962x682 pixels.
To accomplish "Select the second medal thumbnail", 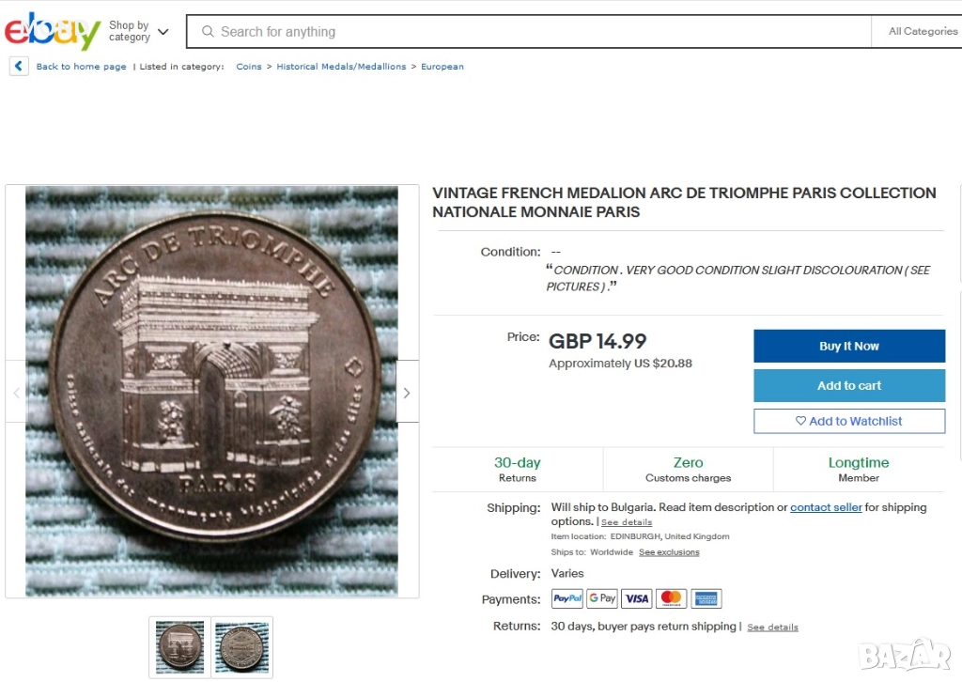I will click(241, 647).
